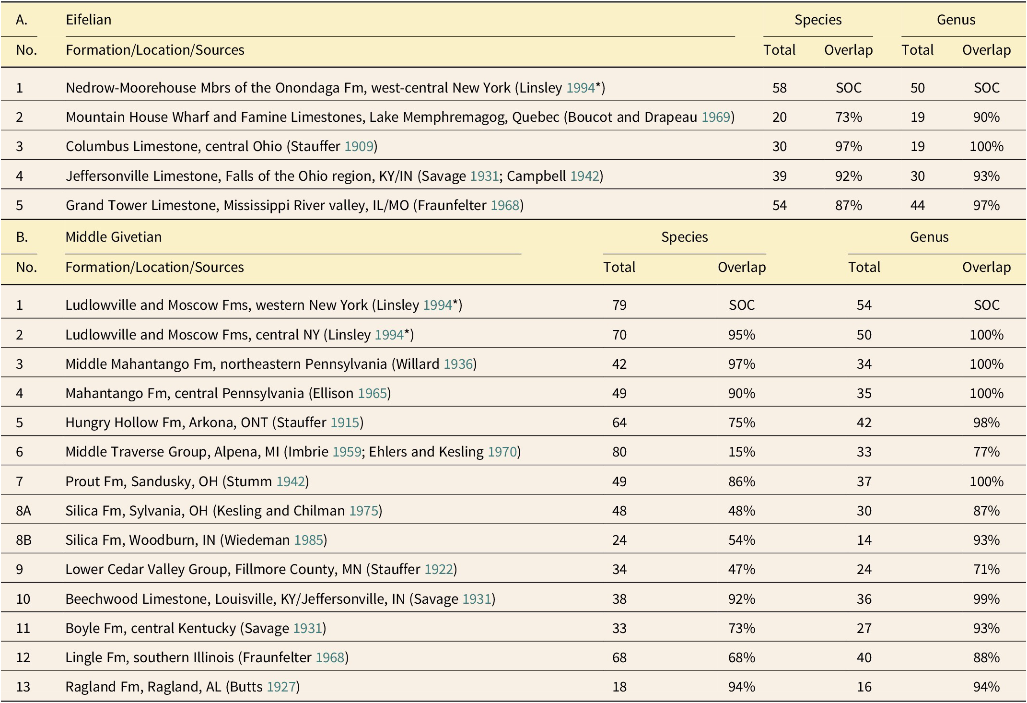The height and width of the screenshot is (703, 1027).
Task: Open Campbell 1942 reference link
Action: 584,176
